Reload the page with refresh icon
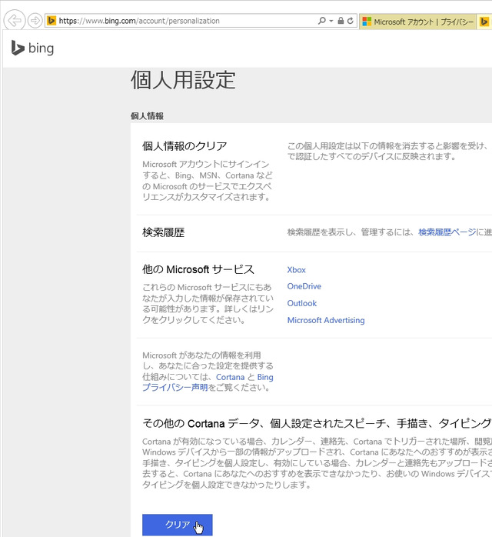 [351, 21]
